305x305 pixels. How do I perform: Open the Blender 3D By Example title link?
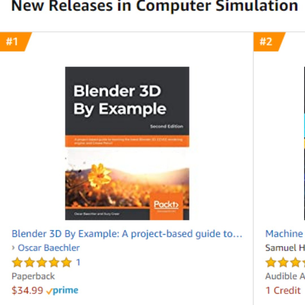tap(127, 234)
